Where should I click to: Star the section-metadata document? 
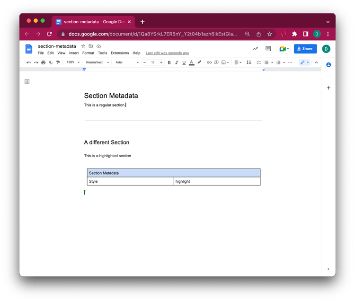[x=83, y=46]
